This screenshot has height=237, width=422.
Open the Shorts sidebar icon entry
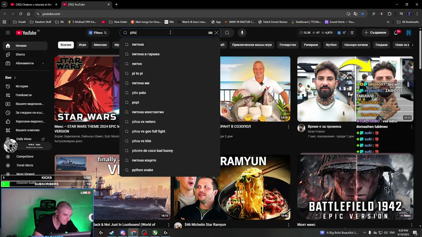pyautogui.click(x=8, y=54)
